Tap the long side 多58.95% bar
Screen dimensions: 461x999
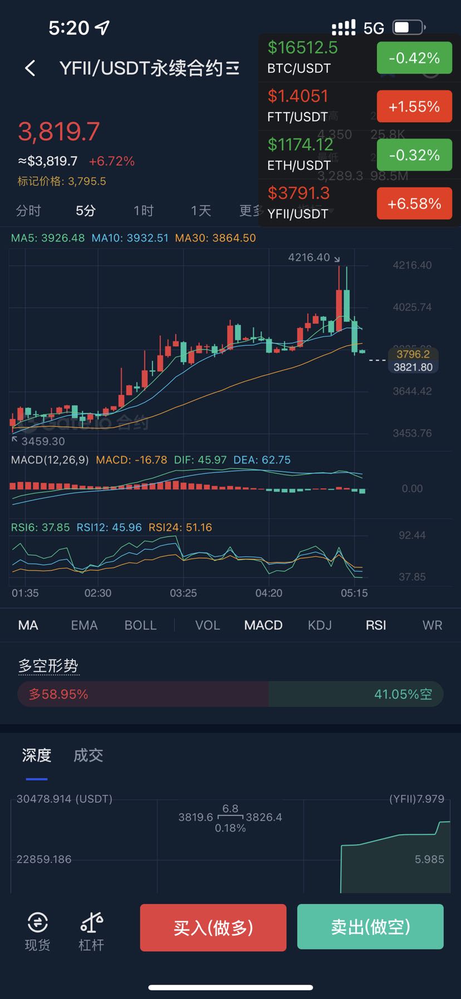(x=143, y=694)
